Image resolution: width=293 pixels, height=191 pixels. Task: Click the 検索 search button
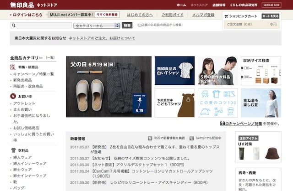point(127,25)
